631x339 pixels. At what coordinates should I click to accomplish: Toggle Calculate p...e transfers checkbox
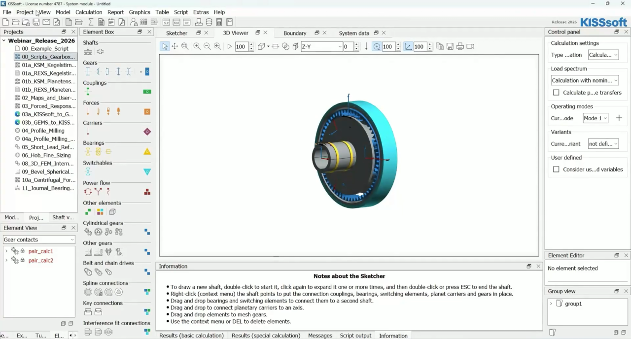(556, 93)
